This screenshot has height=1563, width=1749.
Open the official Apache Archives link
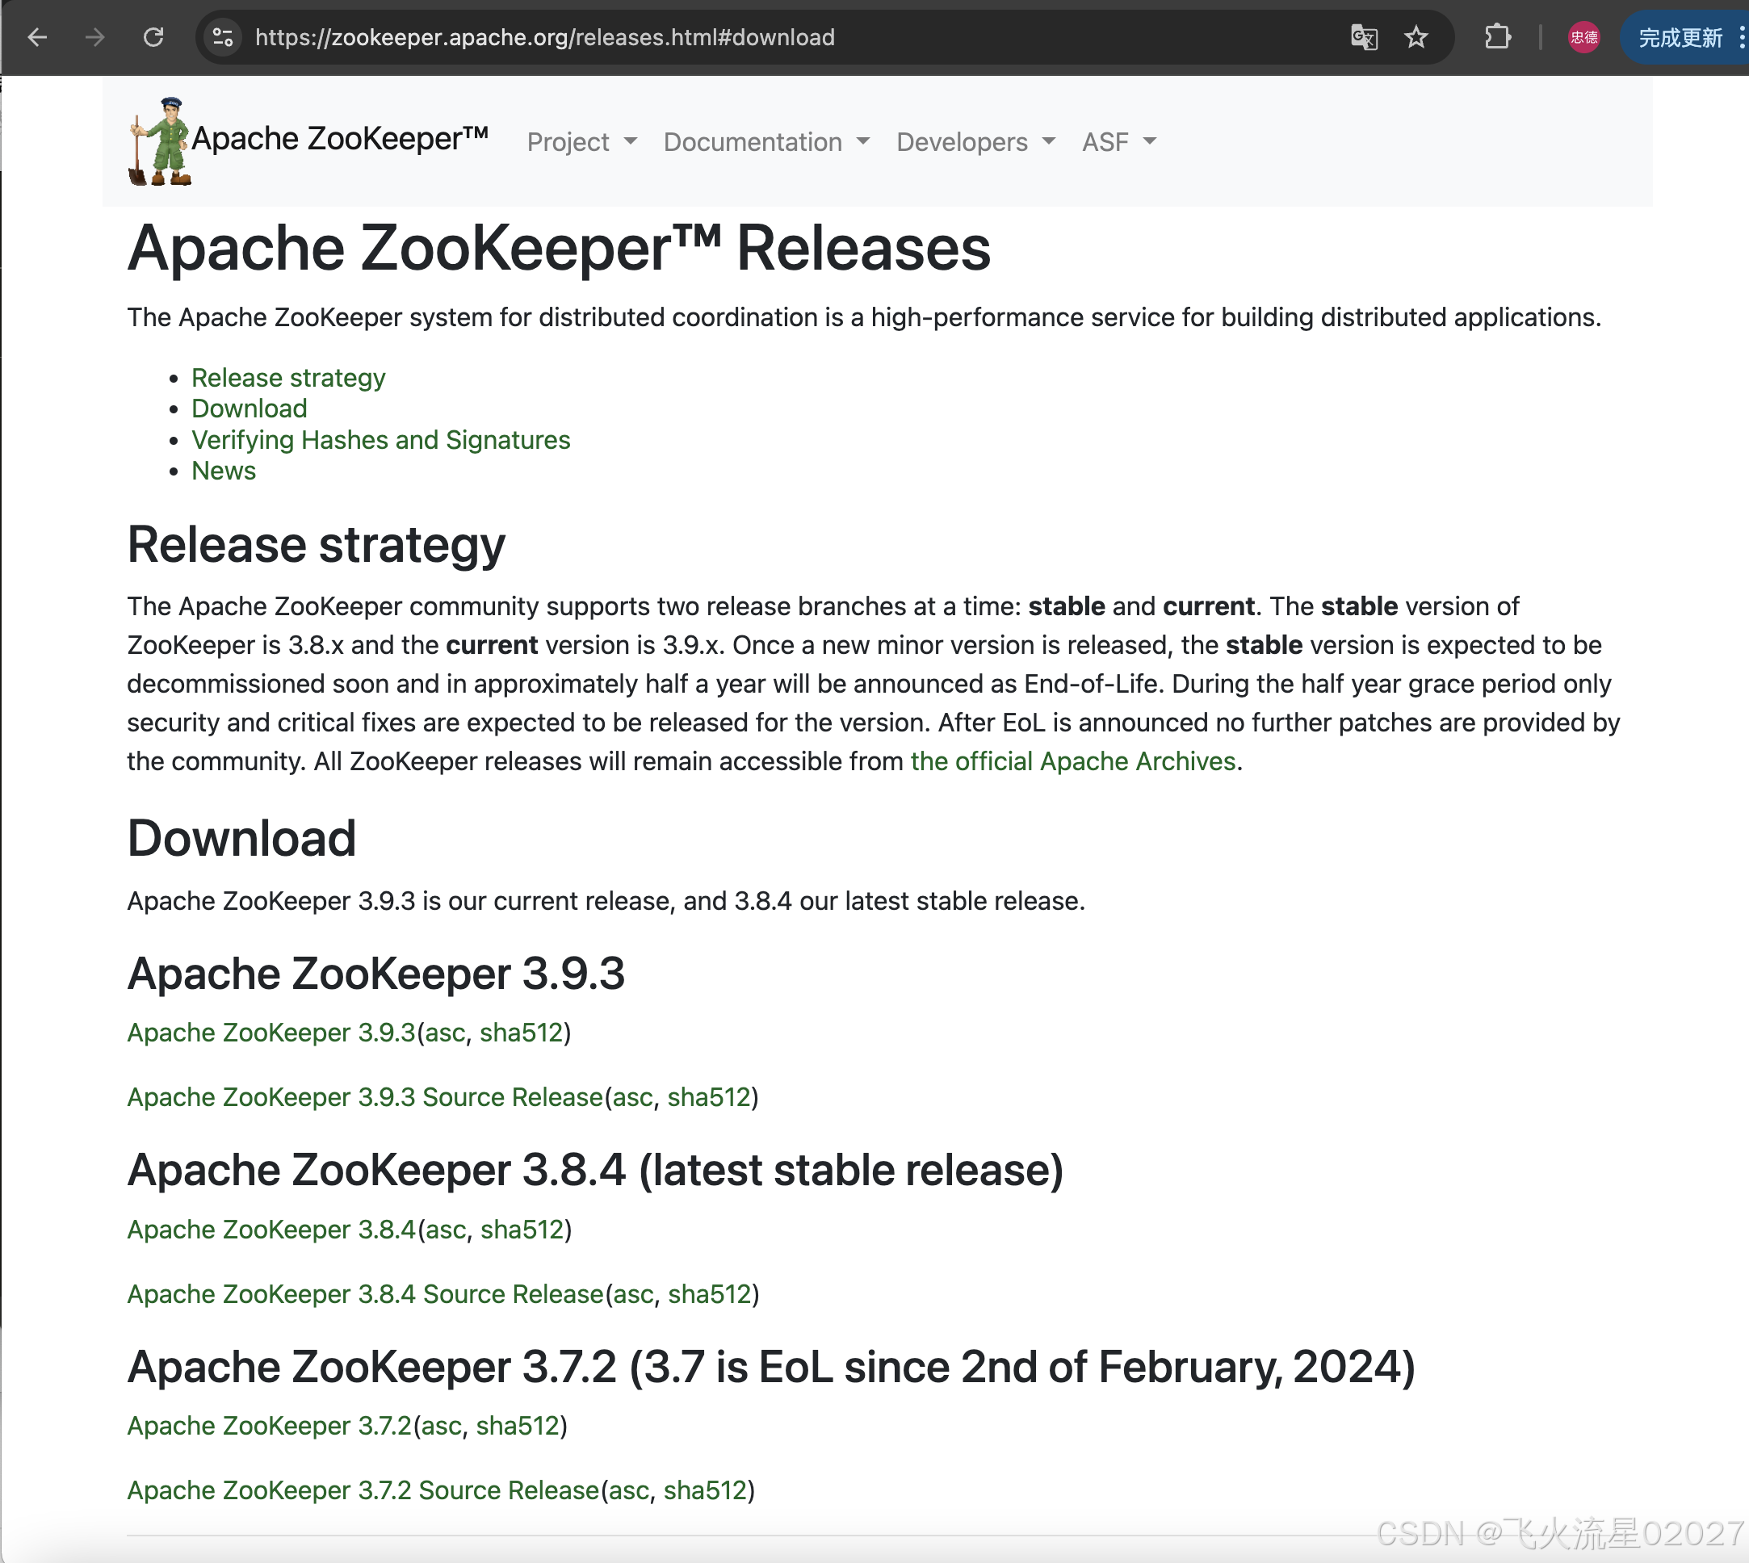pos(1072,762)
